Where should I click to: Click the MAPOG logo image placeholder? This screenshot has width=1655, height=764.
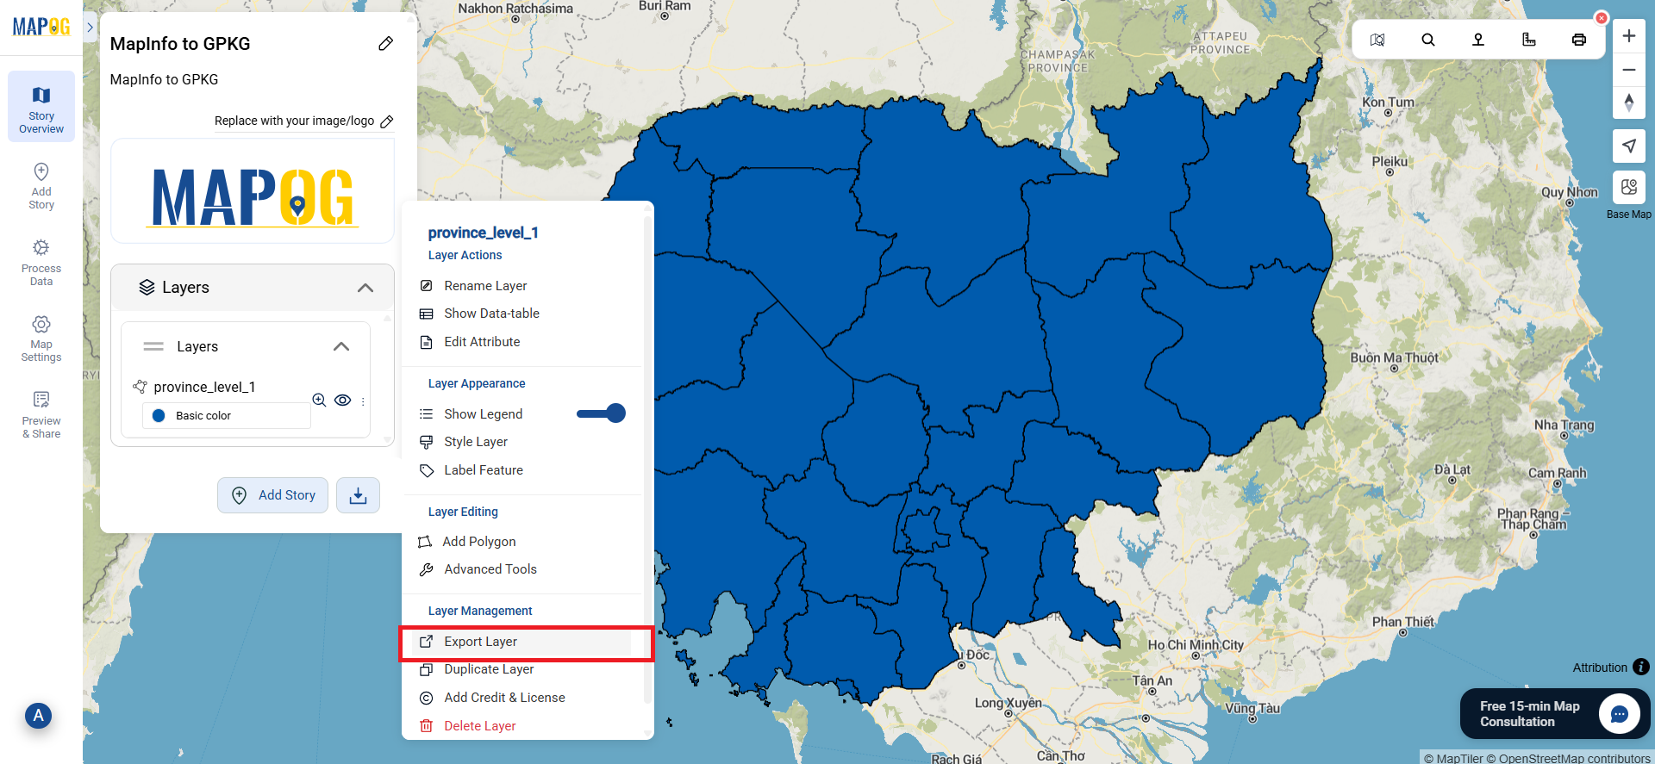[x=253, y=193]
